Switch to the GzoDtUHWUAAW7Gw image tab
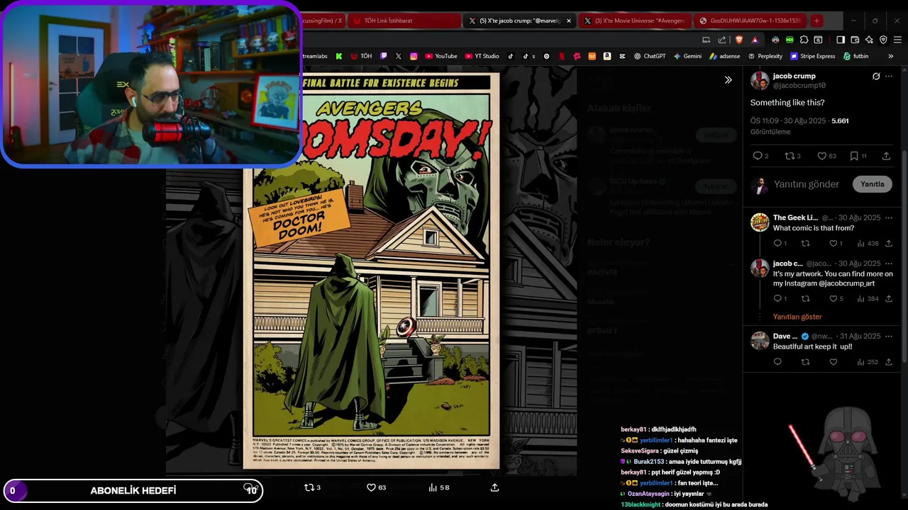Image resolution: width=908 pixels, height=510 pixels. [x=749, y=21]
